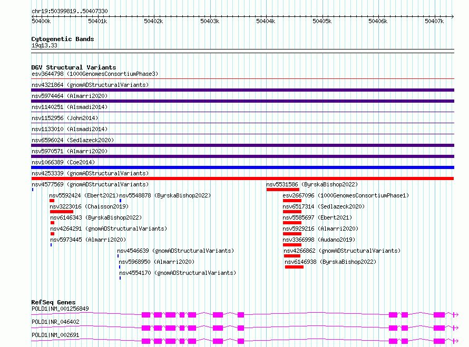Click nsv6596024 (Sedlazeck2020) label
Image resolution: width=469 pixels, height=347 pixels.
click(x=73, y=140)
